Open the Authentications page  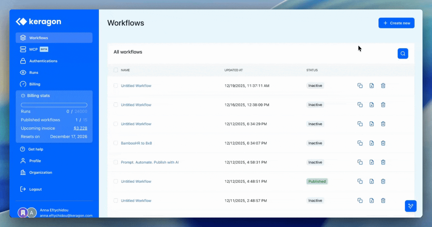[x=43, y=61]
